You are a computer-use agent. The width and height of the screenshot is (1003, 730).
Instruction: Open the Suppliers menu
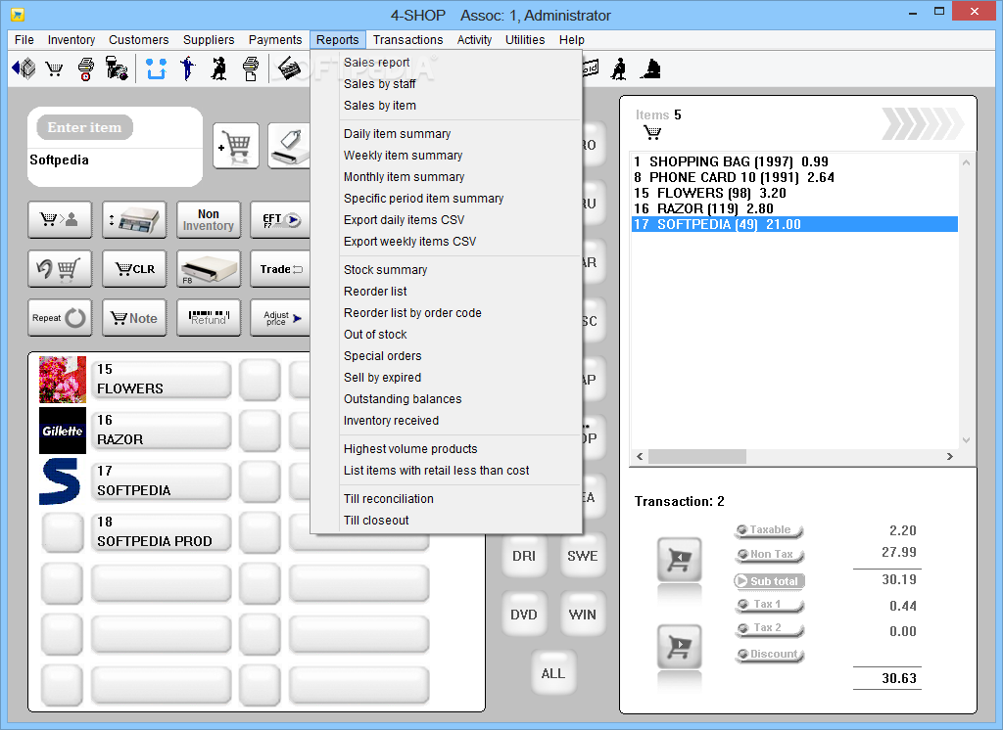209,40
